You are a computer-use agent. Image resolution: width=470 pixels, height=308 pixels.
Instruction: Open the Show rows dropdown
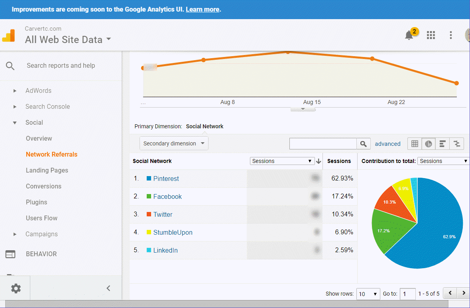pyautogui.click(x=368, y=294)
